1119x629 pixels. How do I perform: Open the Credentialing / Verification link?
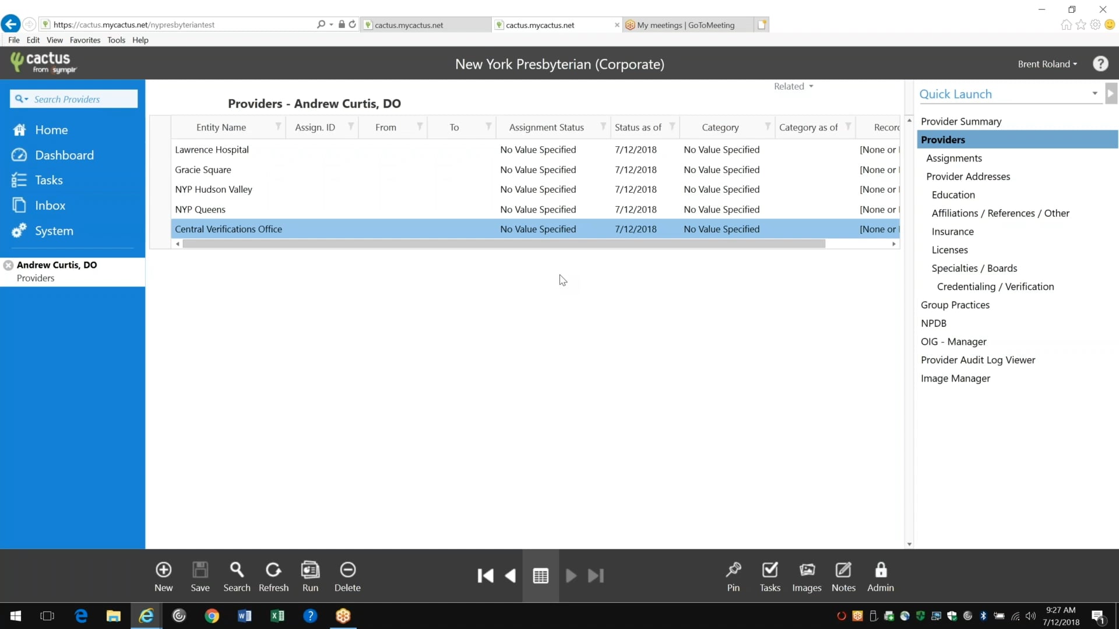pos(995,287)
